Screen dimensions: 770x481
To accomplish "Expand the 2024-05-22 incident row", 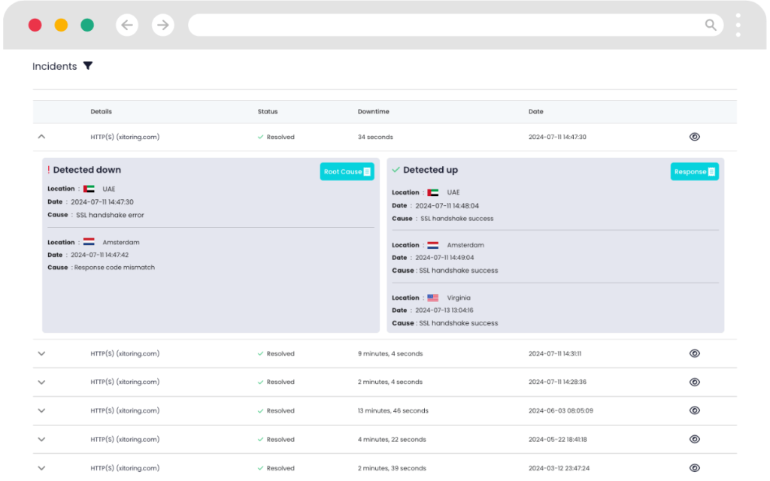I will [41, 439].
